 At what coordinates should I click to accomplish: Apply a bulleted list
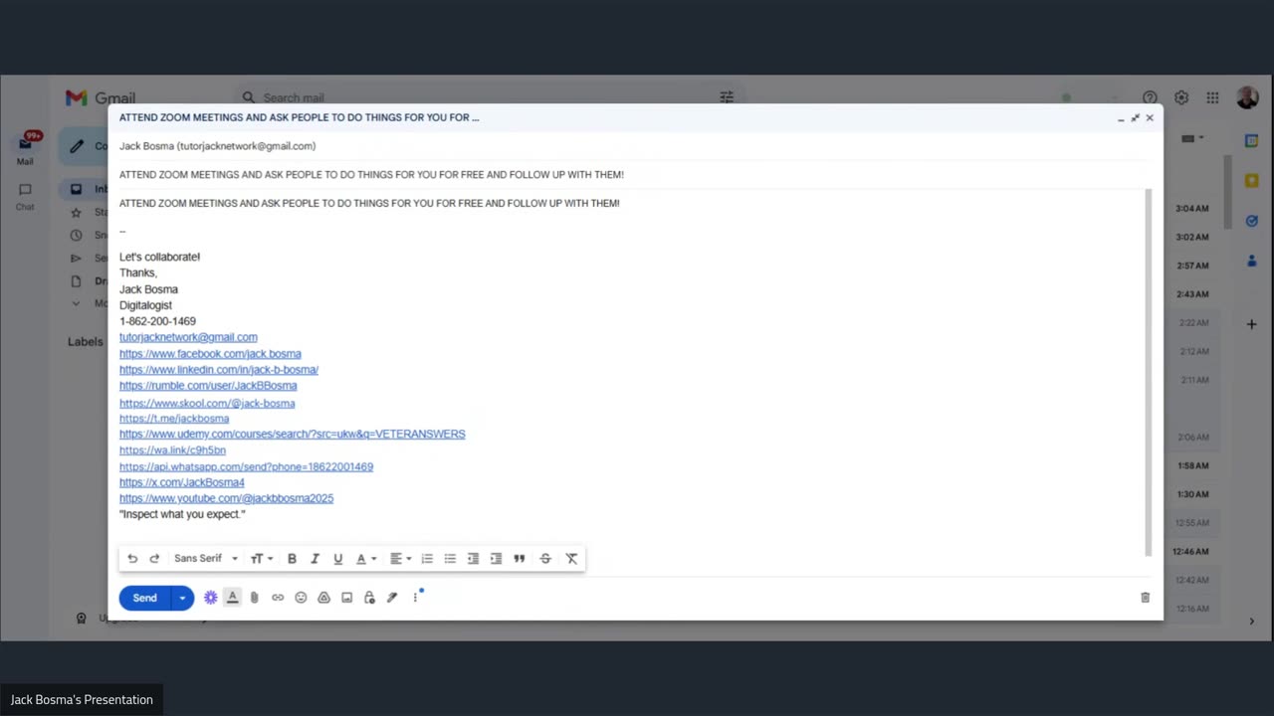450,559
